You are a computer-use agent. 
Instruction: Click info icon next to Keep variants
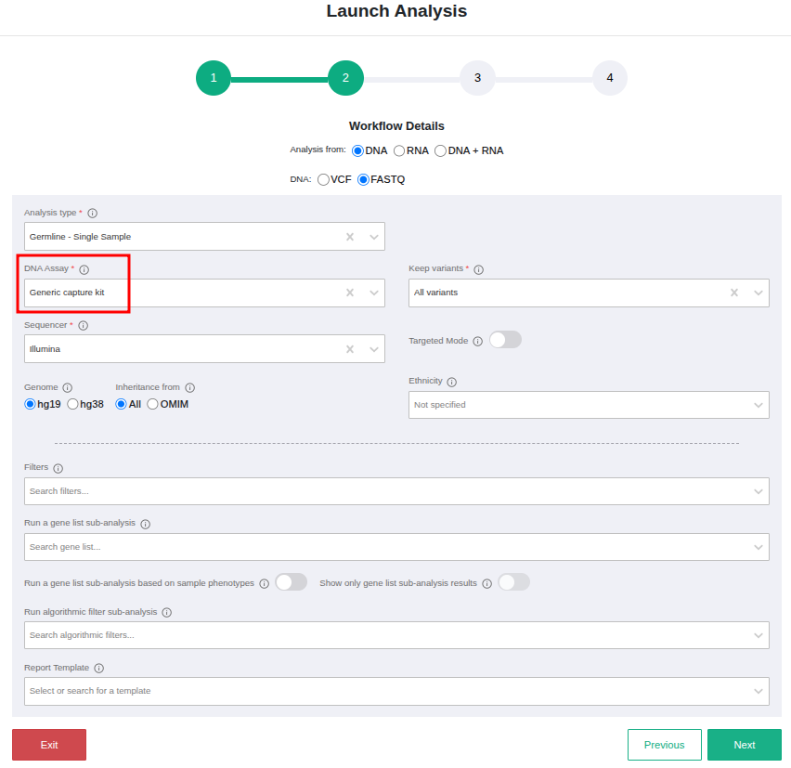coord(478,269)
